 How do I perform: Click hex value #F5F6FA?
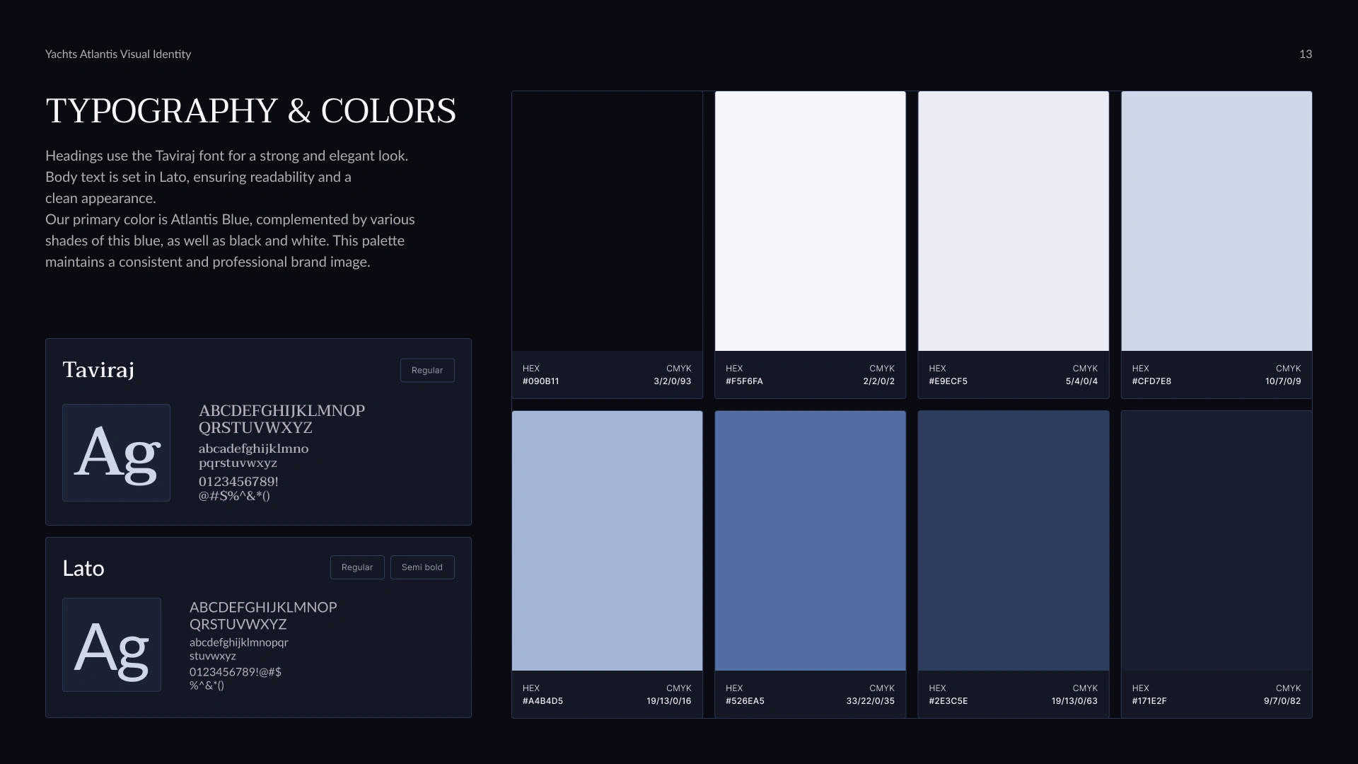click(x=744, y=381)
